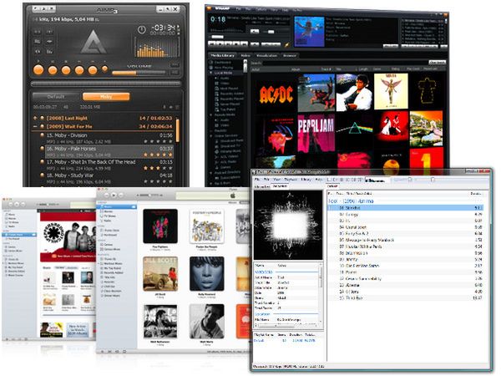The height and width of the screenshot is (376, 501).
Task: Select track 07 Hooker With a Penis
Action: pos(406,246)
